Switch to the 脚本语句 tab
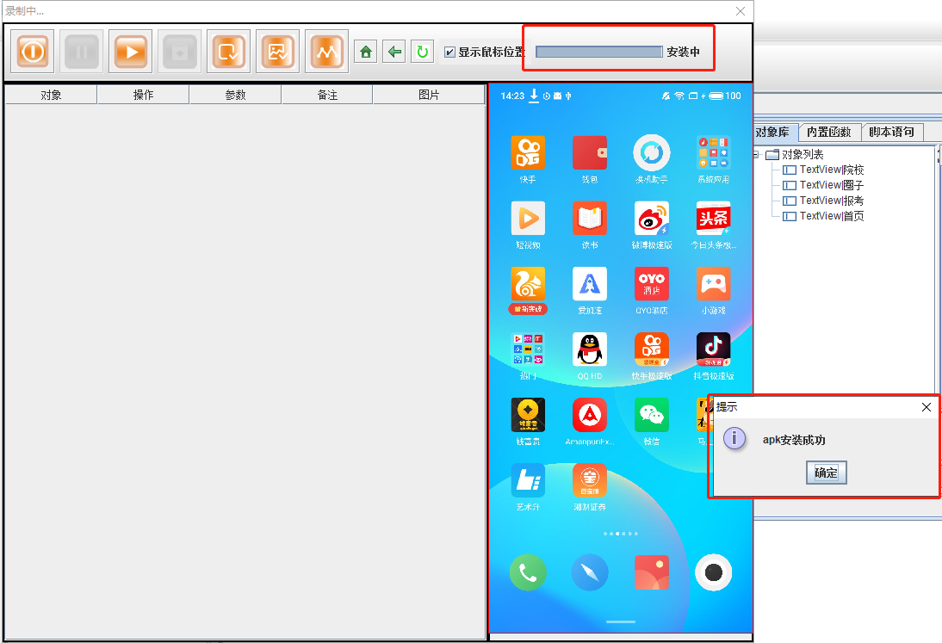This screenshot has height=643, width=942. 892,133
